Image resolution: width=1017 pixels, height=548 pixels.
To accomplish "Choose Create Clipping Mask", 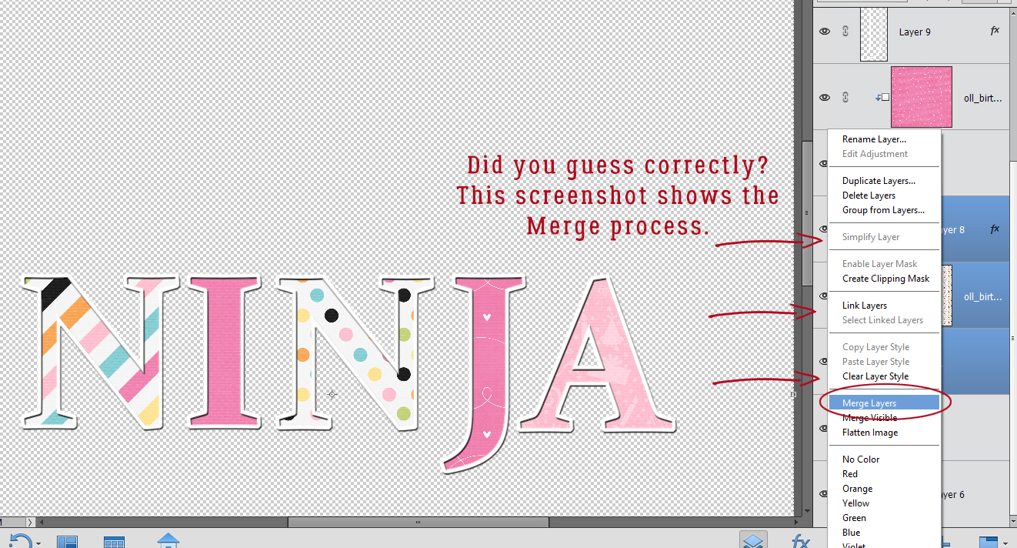I will tap(885, 279).
